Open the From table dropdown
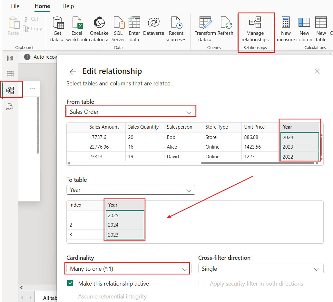Viewport: 333px width, 302px height. click(131, 112)
